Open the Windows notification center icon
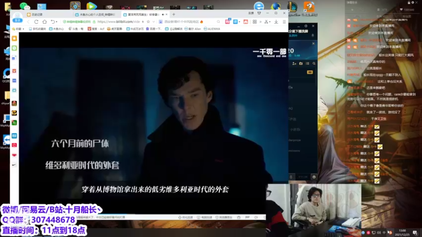 click(x=415, y=232)
